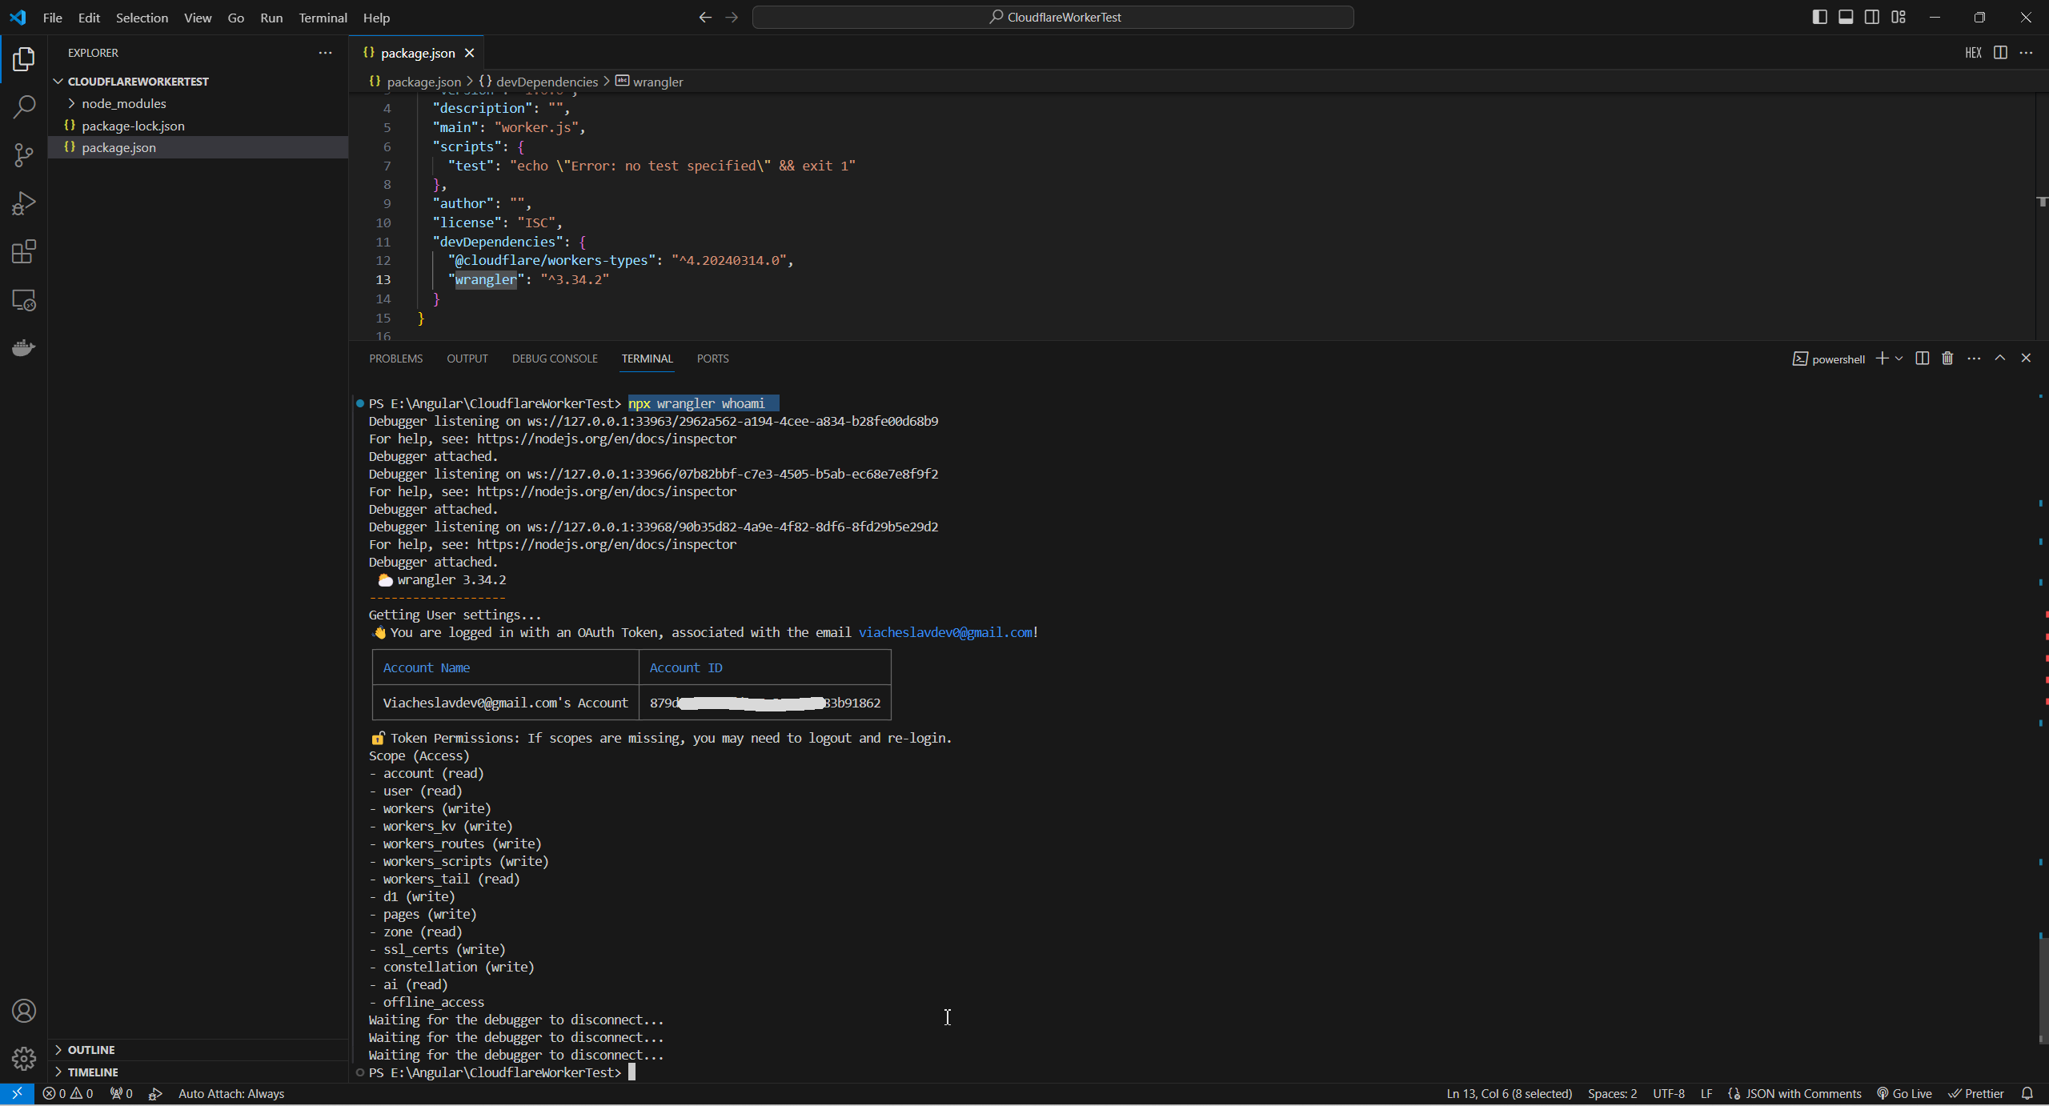The width and height of the screenshot is (2049, 1106).
Task: Open Manage gear settings menu
Action: 24,1059
